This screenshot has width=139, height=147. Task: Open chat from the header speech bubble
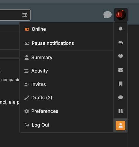[108, 15]
